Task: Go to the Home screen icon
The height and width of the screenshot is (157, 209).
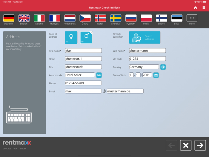Action: (195, 7)
